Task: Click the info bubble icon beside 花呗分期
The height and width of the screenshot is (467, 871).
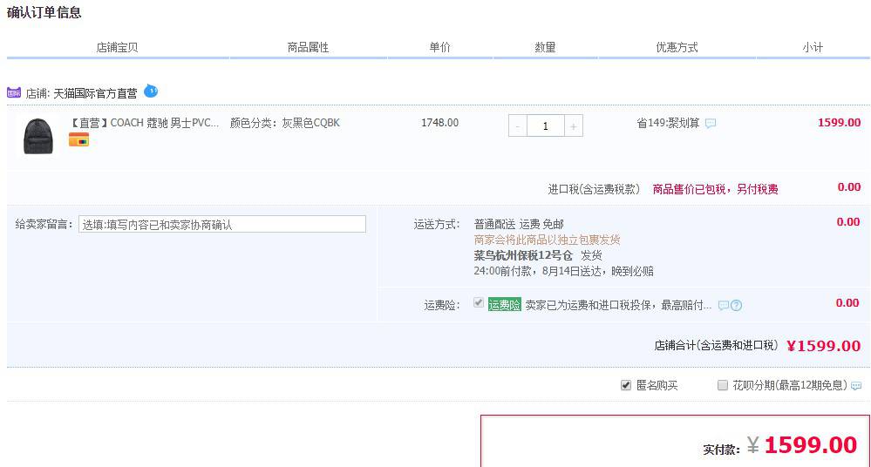Action: (x=856, y=385)
